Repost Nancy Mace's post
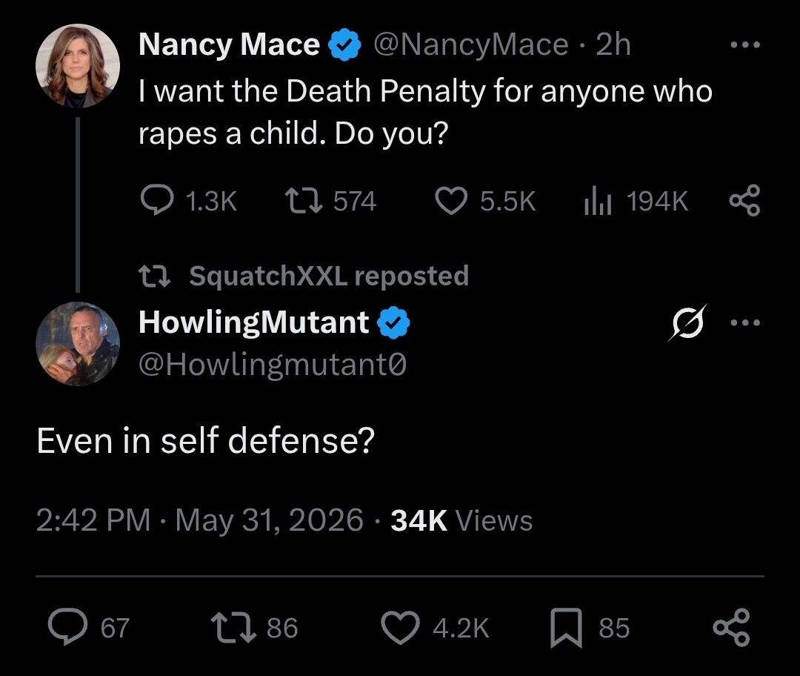The image size is (800, 676). (x=330, y=201)
